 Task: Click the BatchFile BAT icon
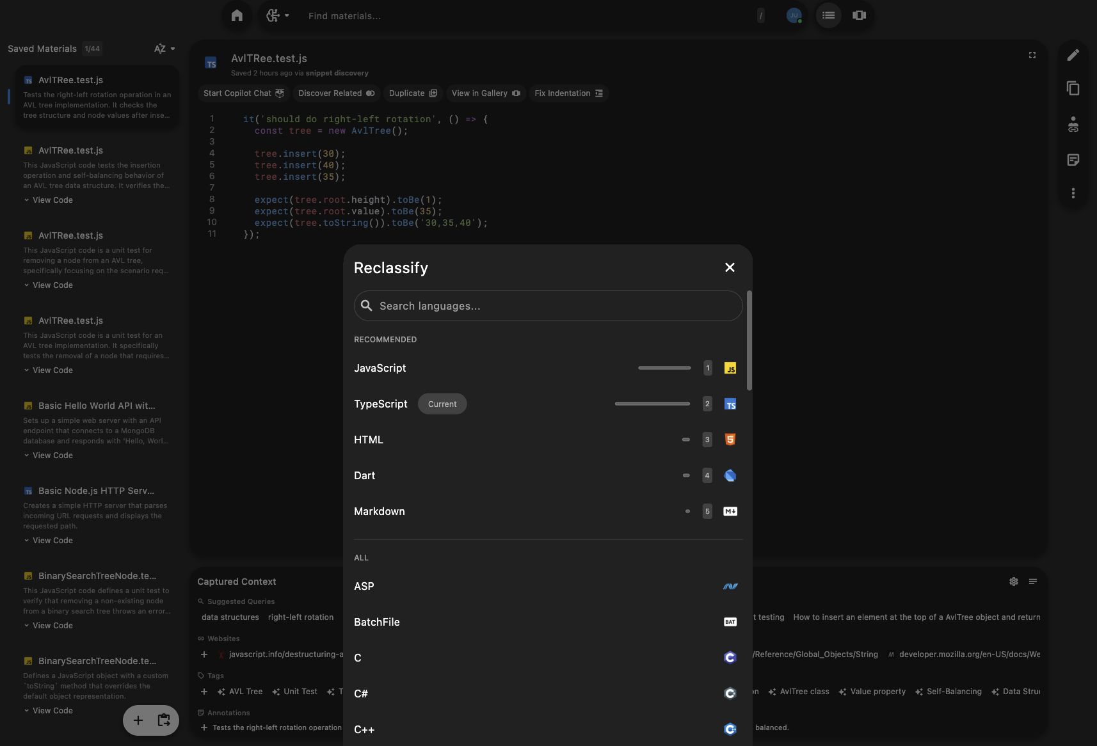pos(730,622)
